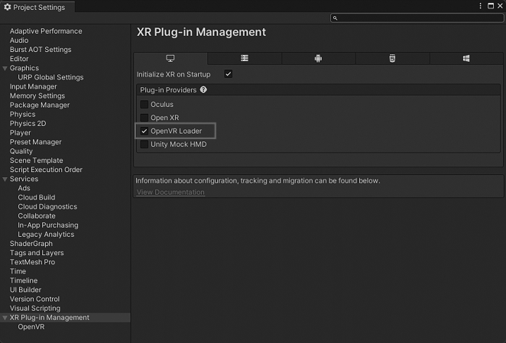Open TextMesh Pro settings
Viewport: 506px width, 343px height.
click(32, 262)
